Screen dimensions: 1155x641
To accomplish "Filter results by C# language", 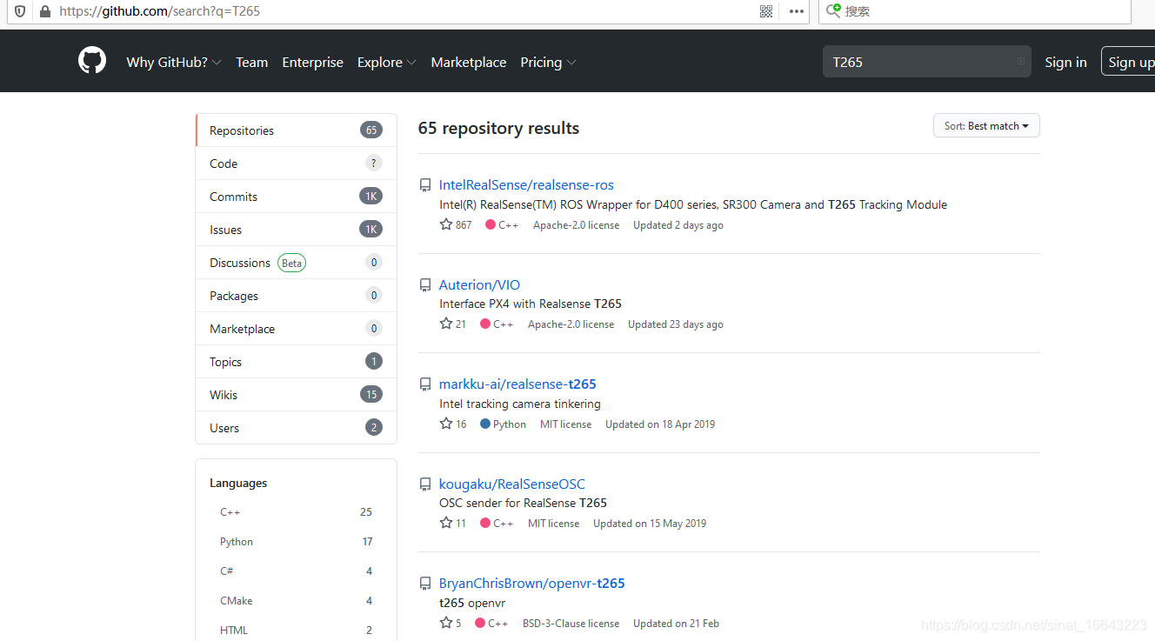I will pos(296,571).
